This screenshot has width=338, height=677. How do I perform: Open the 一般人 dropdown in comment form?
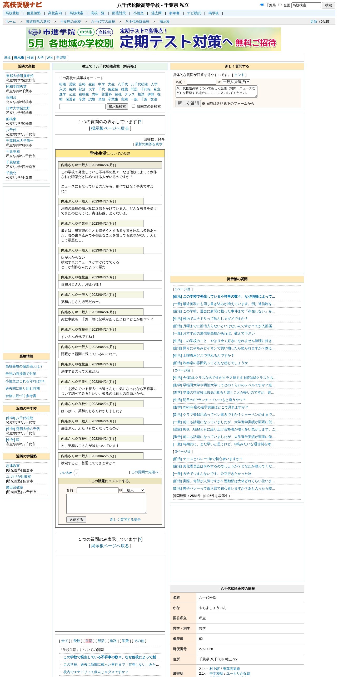point(133,490)
